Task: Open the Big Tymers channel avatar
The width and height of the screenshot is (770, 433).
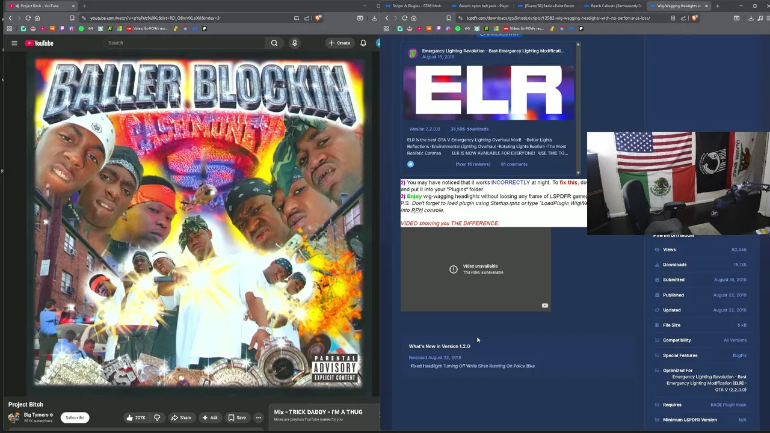Action: [13, 417]
